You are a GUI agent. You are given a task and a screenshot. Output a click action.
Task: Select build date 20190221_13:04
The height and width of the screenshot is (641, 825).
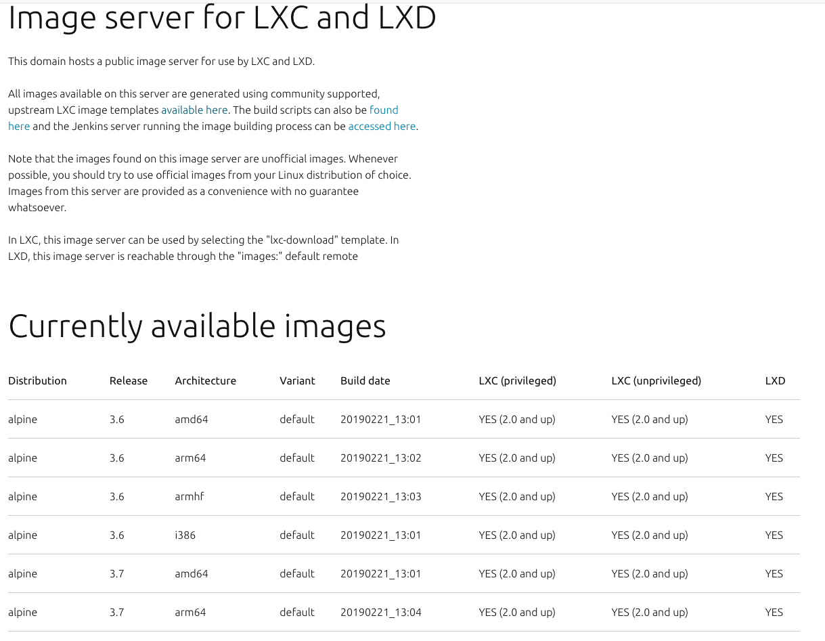(x=380, y=612)
